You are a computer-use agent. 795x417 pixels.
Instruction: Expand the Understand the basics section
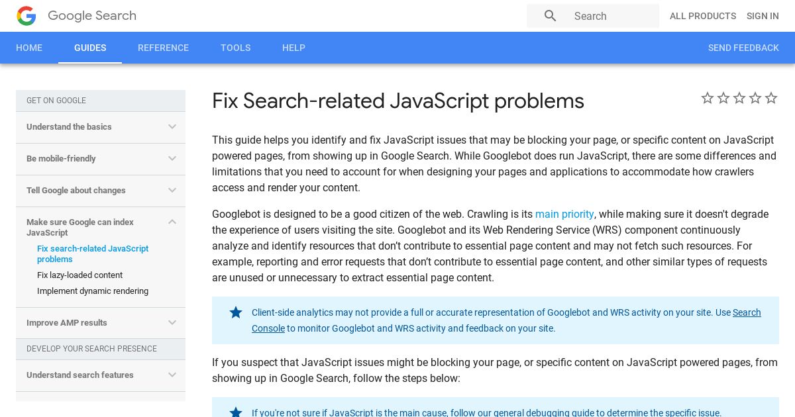101,127
